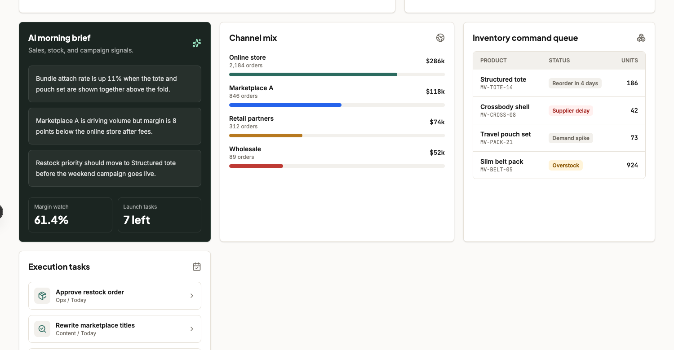
Task: Click the 846 orders count
Action: tap(244, 96)
